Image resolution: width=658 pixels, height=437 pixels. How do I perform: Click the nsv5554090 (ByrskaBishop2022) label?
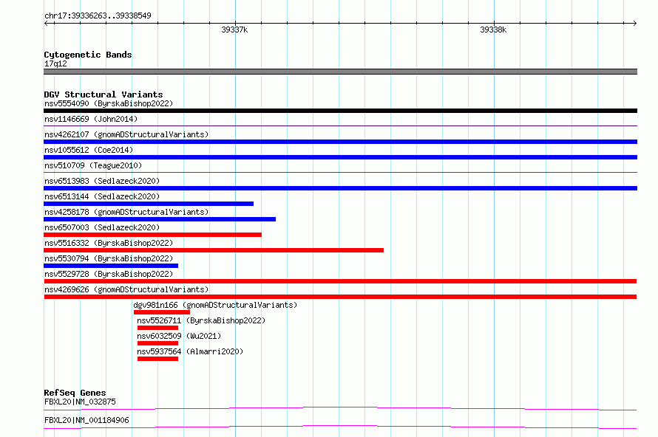click(109, 103)
